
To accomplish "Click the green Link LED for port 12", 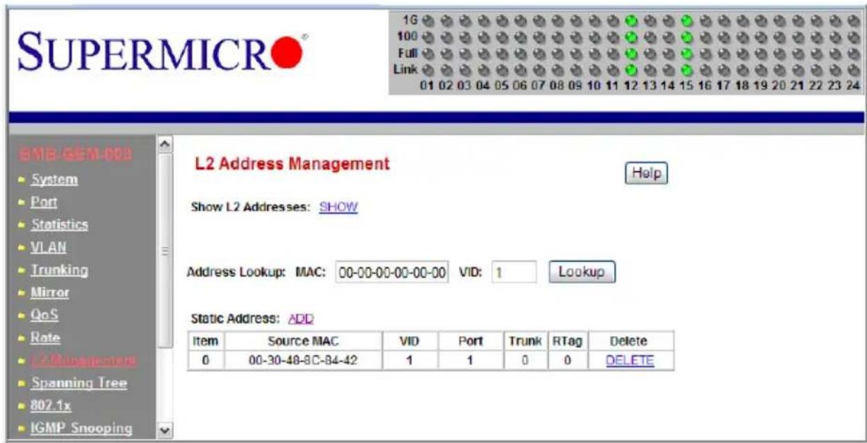I will click(632, 69).
